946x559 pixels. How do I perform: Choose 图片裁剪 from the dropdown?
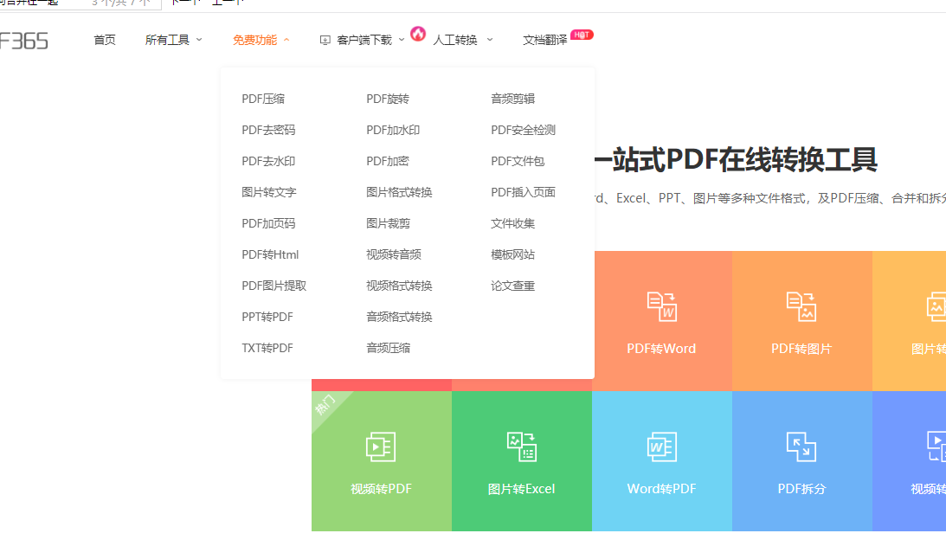pos(388,224)
